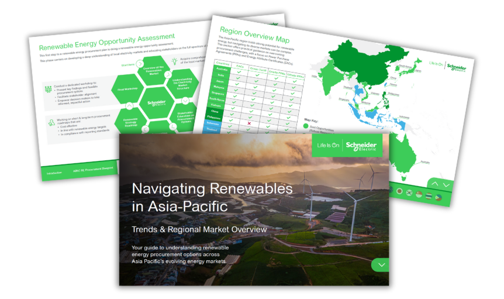This screenshot has width=504, height=299.
Task: Click the 'Start here' arrow circle icon
Action: [140, 64]
